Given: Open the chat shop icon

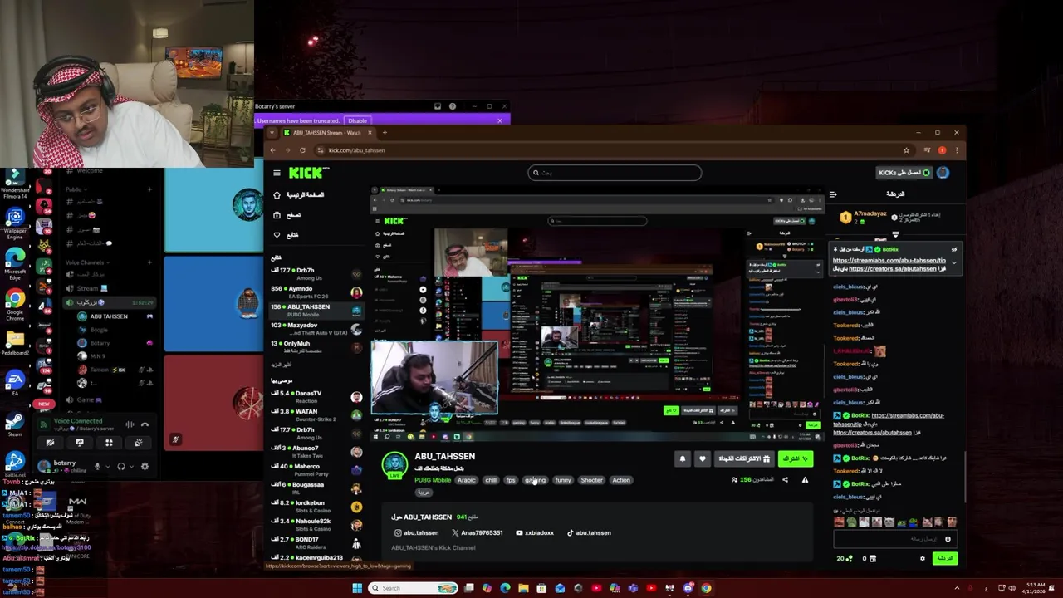Looking at the screenshot, I should 873,559.
